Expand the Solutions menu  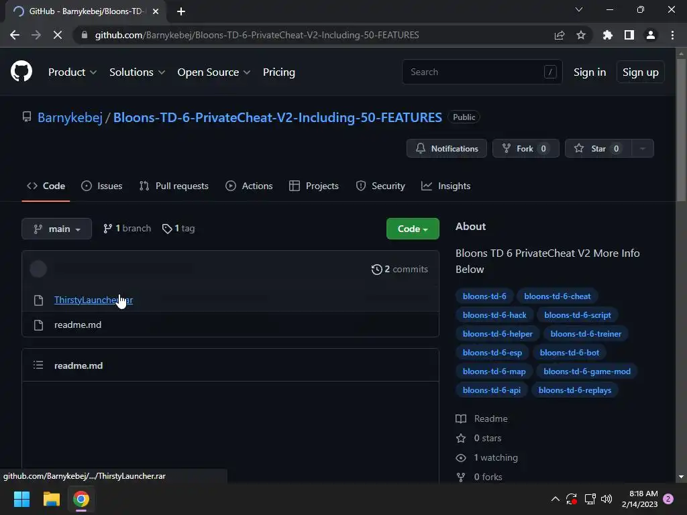coord(137,72)
